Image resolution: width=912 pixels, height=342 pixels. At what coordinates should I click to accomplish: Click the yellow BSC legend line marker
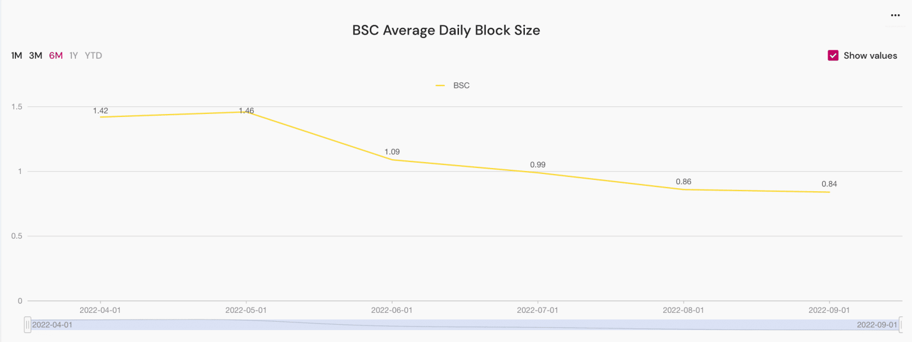point(440,85)
